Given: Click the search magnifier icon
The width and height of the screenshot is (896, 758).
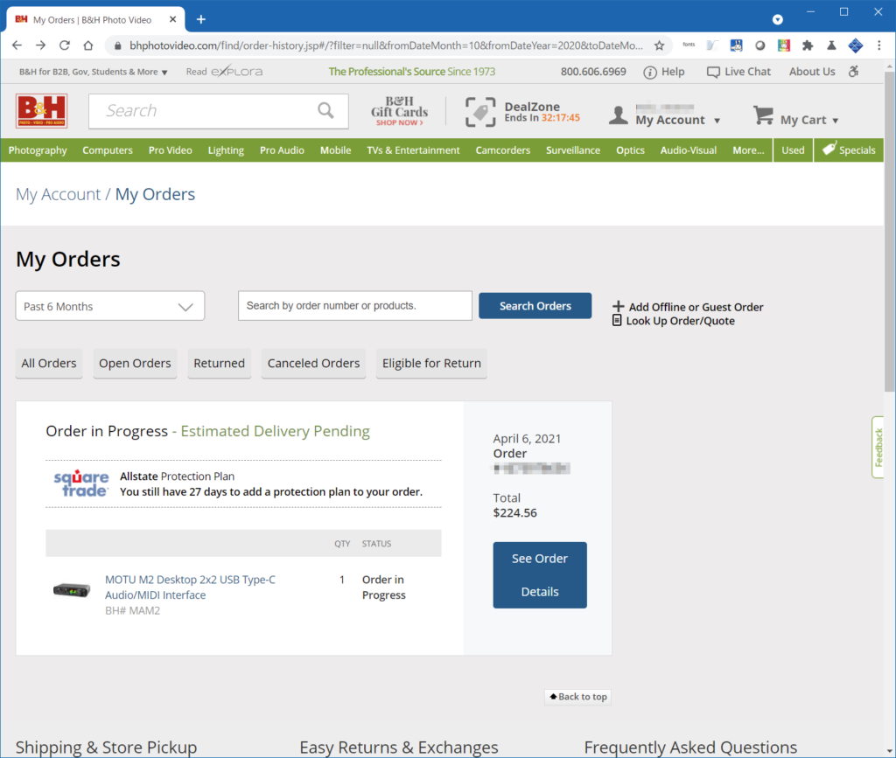Looking at the screenshot, I should (325, 110).
